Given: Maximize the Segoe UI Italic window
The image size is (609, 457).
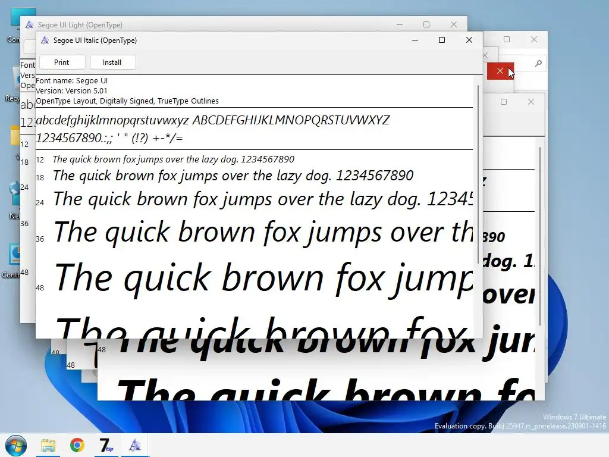Looking at the screenshot, I should (442, 40).
